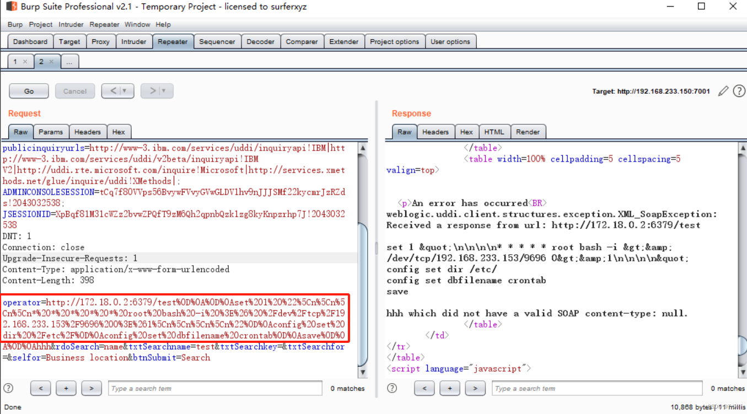The image size is (747, 414).
Task: Click the Target http://192.168.233.150:7001 label
Action: pos(651,92)
